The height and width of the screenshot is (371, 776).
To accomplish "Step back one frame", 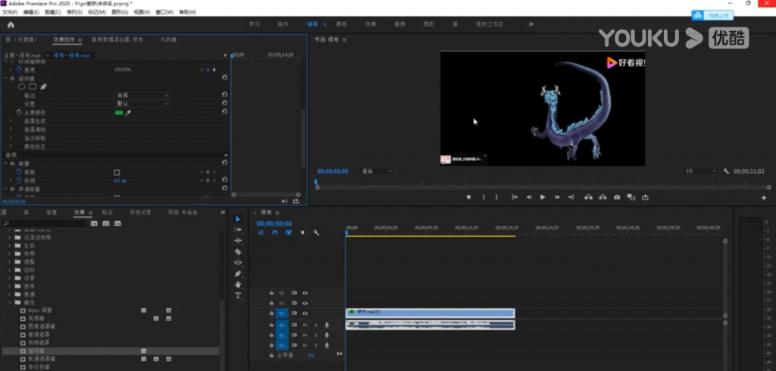I will 528,197.
